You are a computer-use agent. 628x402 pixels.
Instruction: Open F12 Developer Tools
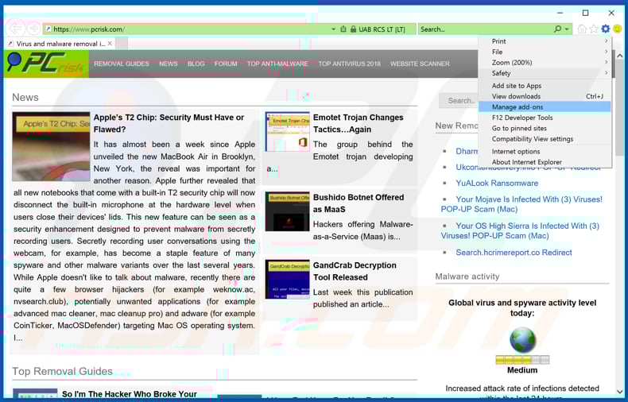[x=545, y=118]
